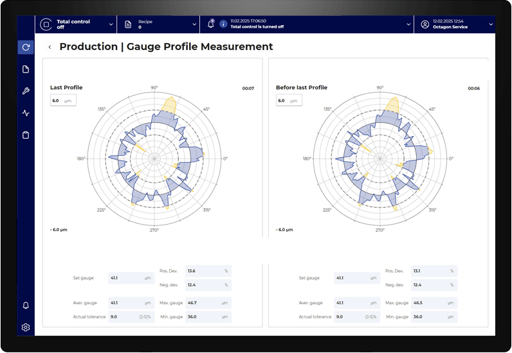
Task: Expand the Total control off dropdown
Action: pos(111,24)
